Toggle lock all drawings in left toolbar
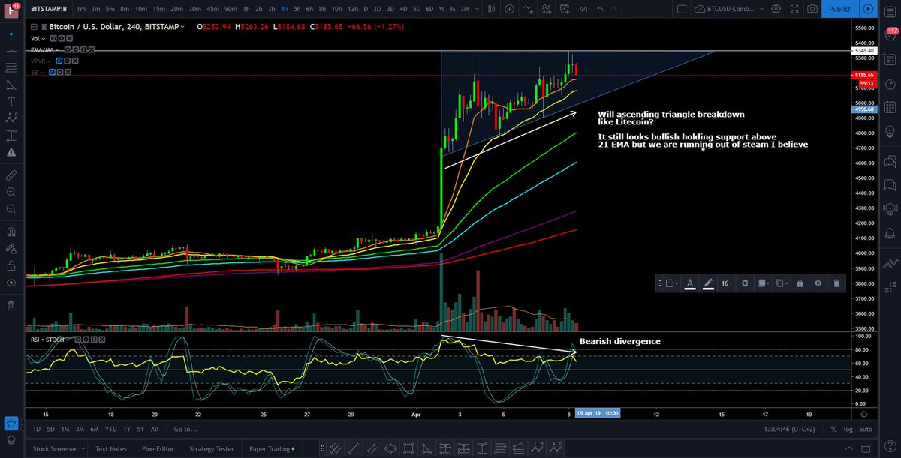The width and height of the screenshot is (901, 458). point(11,266)
